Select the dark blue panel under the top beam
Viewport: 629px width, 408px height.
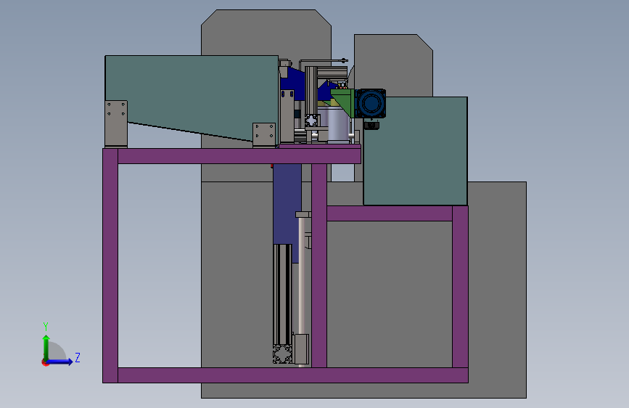(x=287, y=204)
